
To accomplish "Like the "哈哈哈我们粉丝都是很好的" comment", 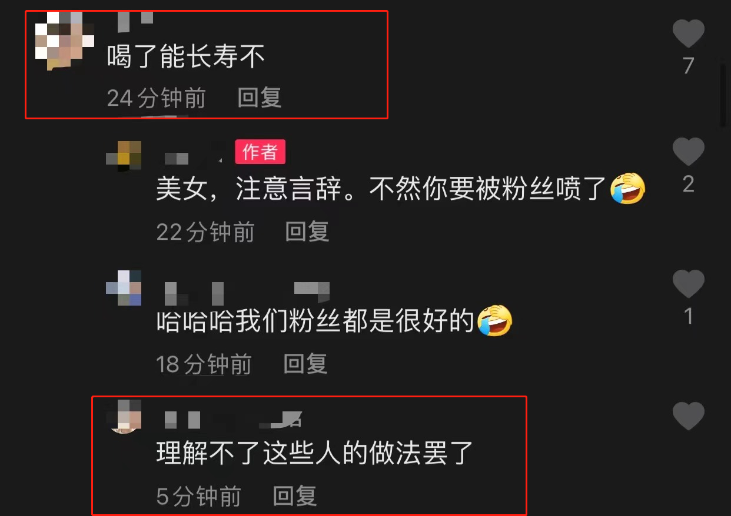I will [689, 284].
